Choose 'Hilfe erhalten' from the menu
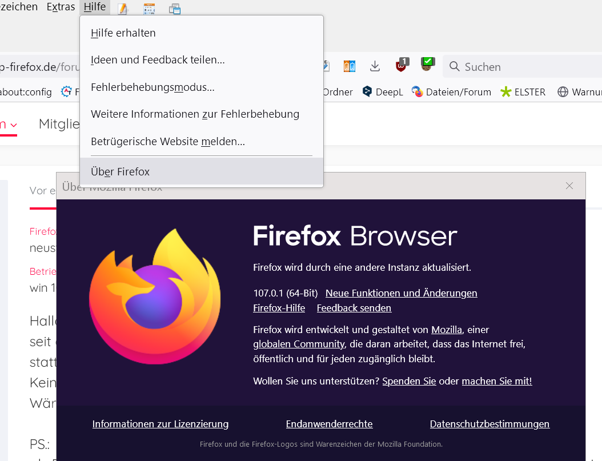 pyautogui.click(x=202, y=33)
